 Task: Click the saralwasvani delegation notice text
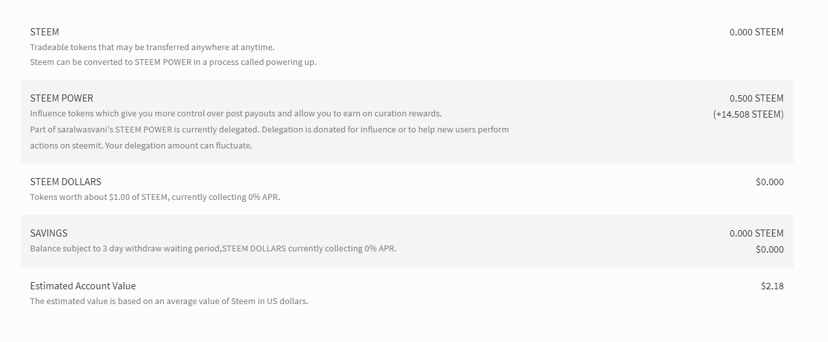(269, 129)
